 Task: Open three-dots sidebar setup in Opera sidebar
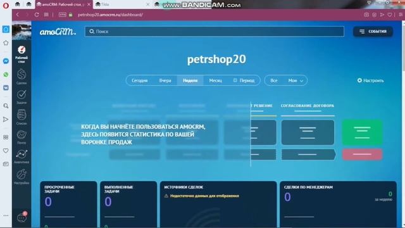tap(6, 215)
